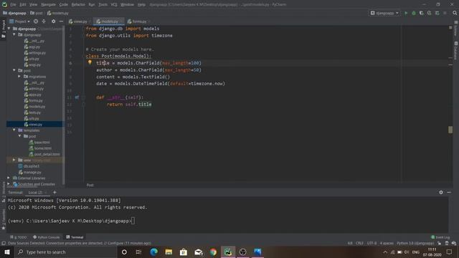Screen dimensions: 459x258
Task: Show hidden system tray icons chevron
Action: 385,252
